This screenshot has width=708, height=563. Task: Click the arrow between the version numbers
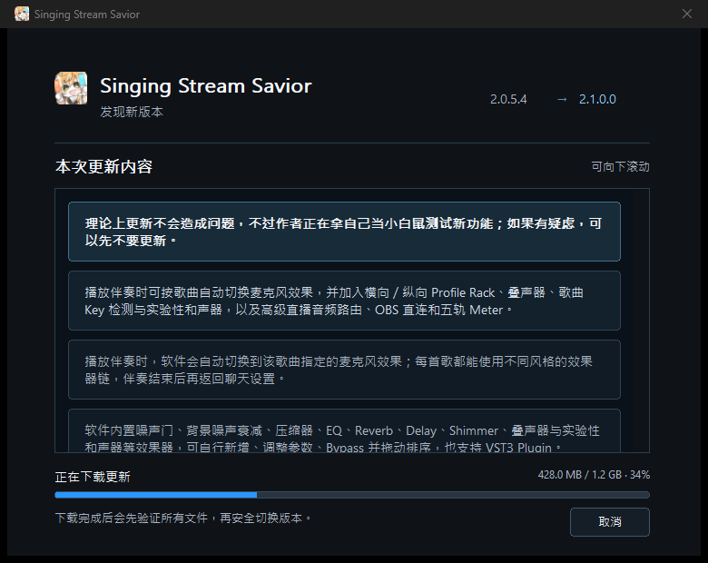(x=562, y=99)
